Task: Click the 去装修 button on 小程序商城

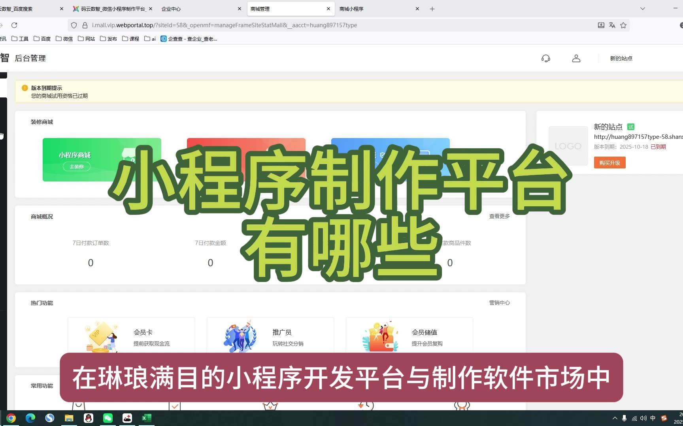Action: pos(76,167)
